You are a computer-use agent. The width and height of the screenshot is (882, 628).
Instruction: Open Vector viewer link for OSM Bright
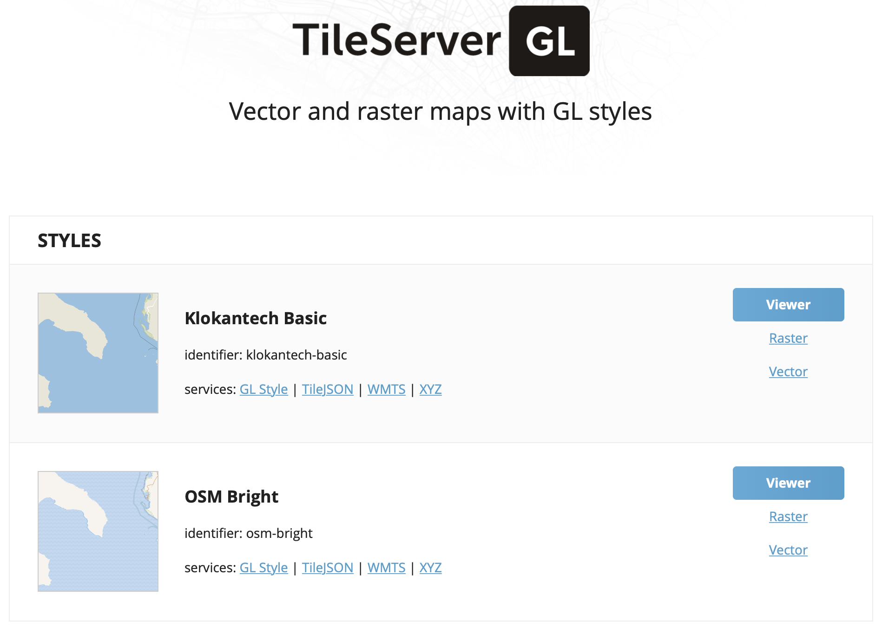[788, 550]
